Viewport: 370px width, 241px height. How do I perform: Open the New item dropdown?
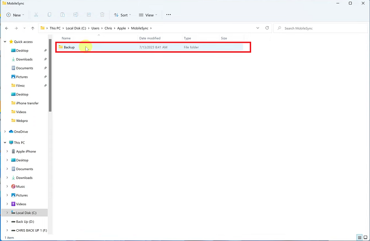click(15, 15)
